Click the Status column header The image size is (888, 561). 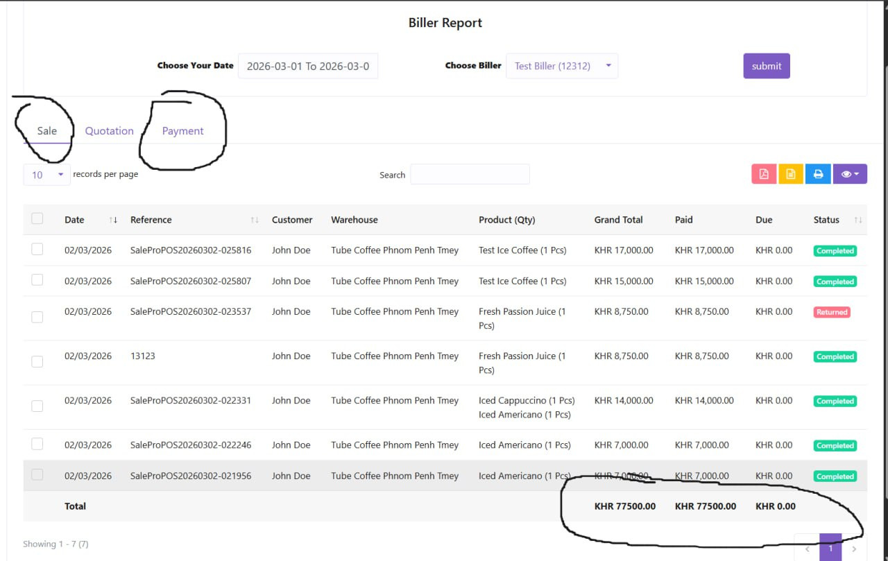pos(826,220)
